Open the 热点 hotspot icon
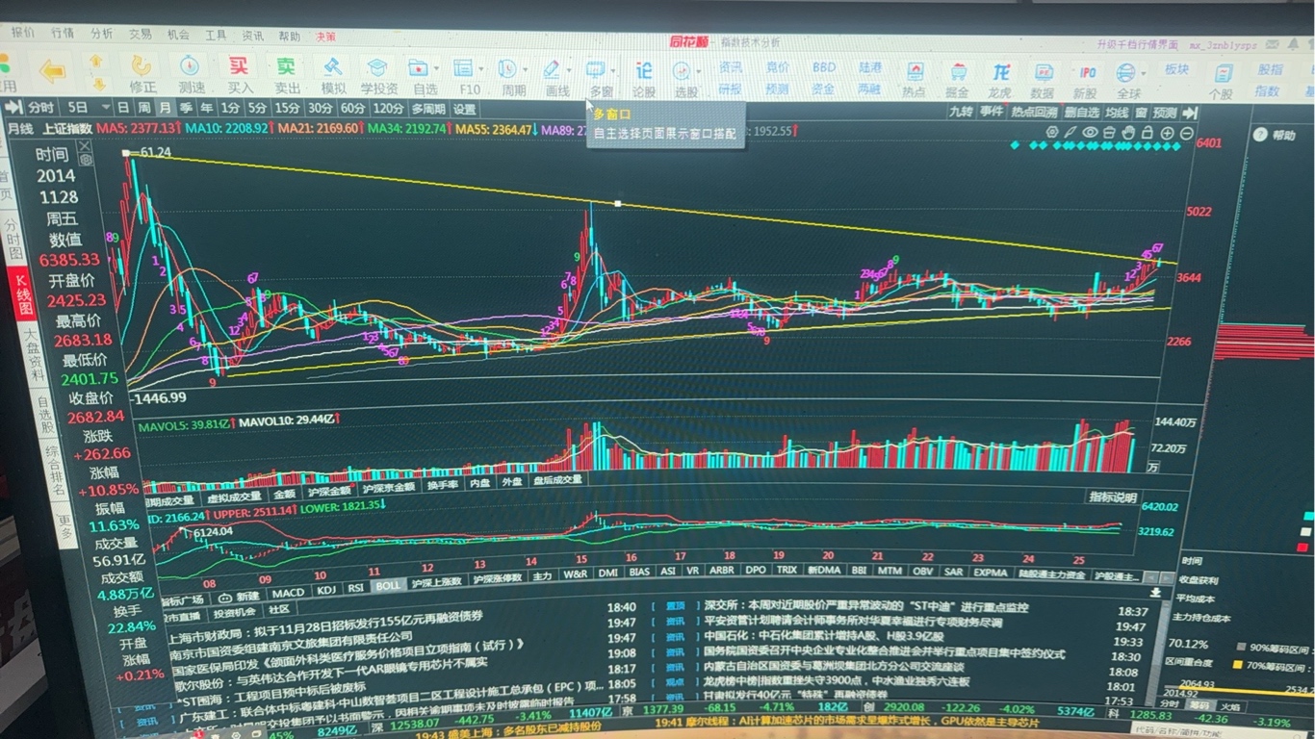Viewport: 1315px width, 739px height. click(915, 72)
